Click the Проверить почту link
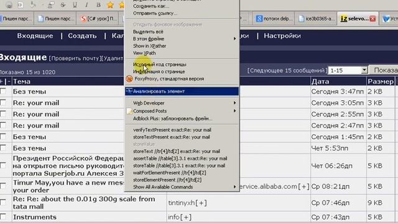The width and height of the screenshot is (398, 223). (75, 58)
